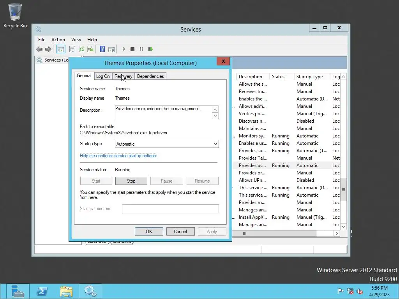The image size is (399, 299).
Task: Select the 'Provides us...' service row
Action: (286, 165)
